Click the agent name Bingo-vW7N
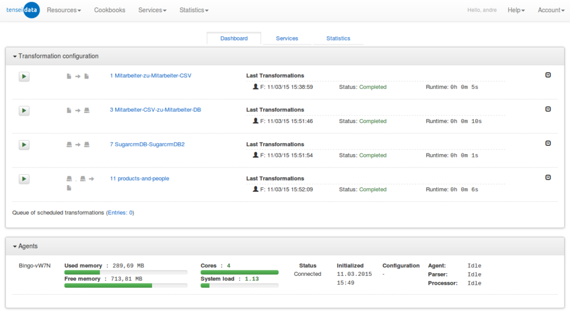570x331 pixels. (x=35, y=265)
